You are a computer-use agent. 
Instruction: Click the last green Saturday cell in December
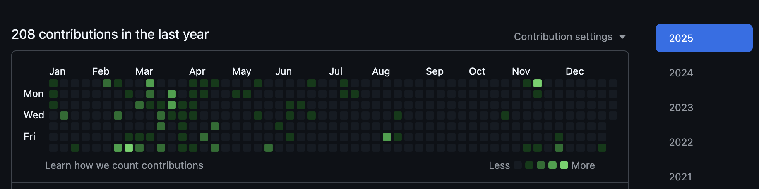tap(602, 148)
